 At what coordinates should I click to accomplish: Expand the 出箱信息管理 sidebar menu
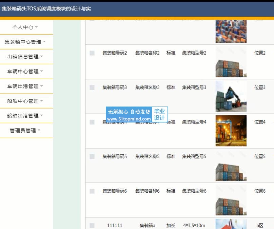(x=25, y=56)
